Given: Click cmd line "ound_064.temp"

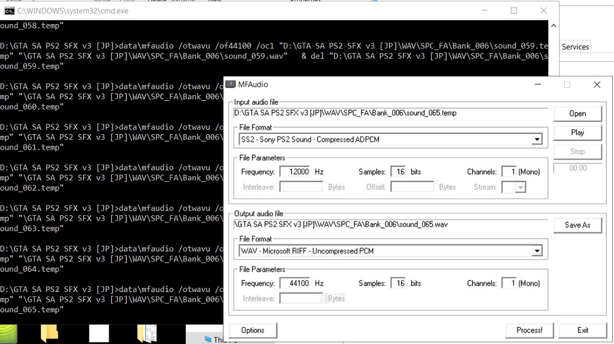Looking at the screenshot, I should click(32, 269).
